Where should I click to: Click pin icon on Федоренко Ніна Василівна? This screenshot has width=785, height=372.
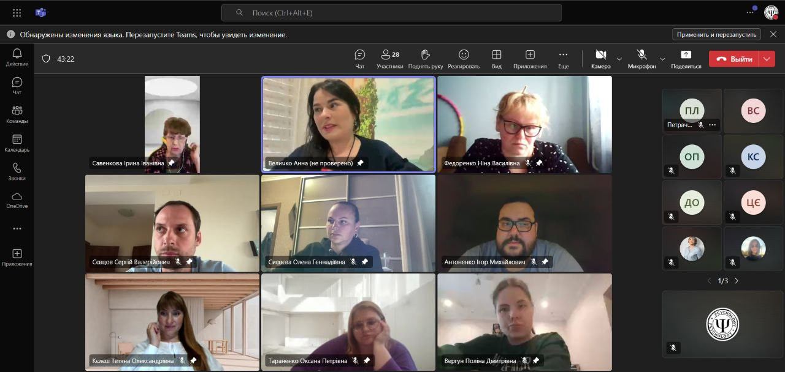click(539, 163)
